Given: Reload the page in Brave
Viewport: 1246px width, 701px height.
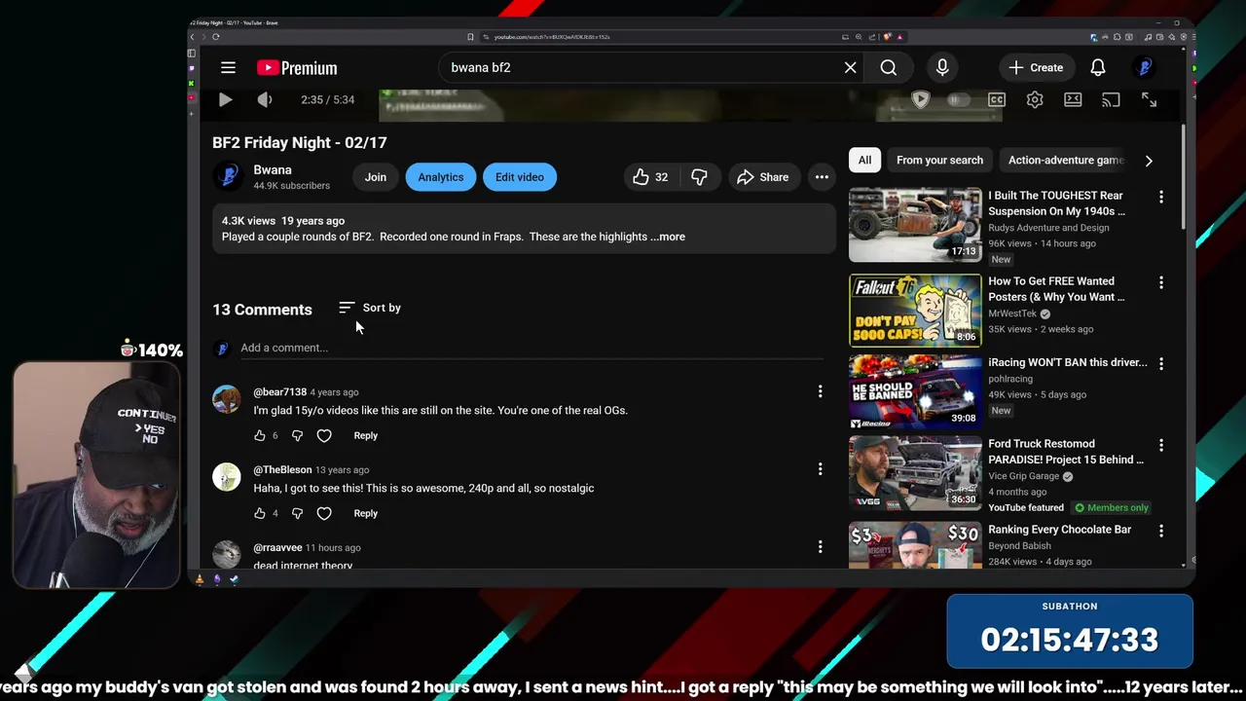Looking at the screenshot, I should pyautogui.click(x=215, y=37).
